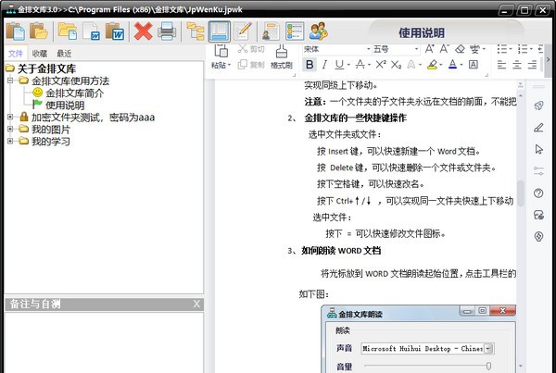
Task: Close the 备注与自测 panel
Action: pyautogui.click(x=196, y=304)
